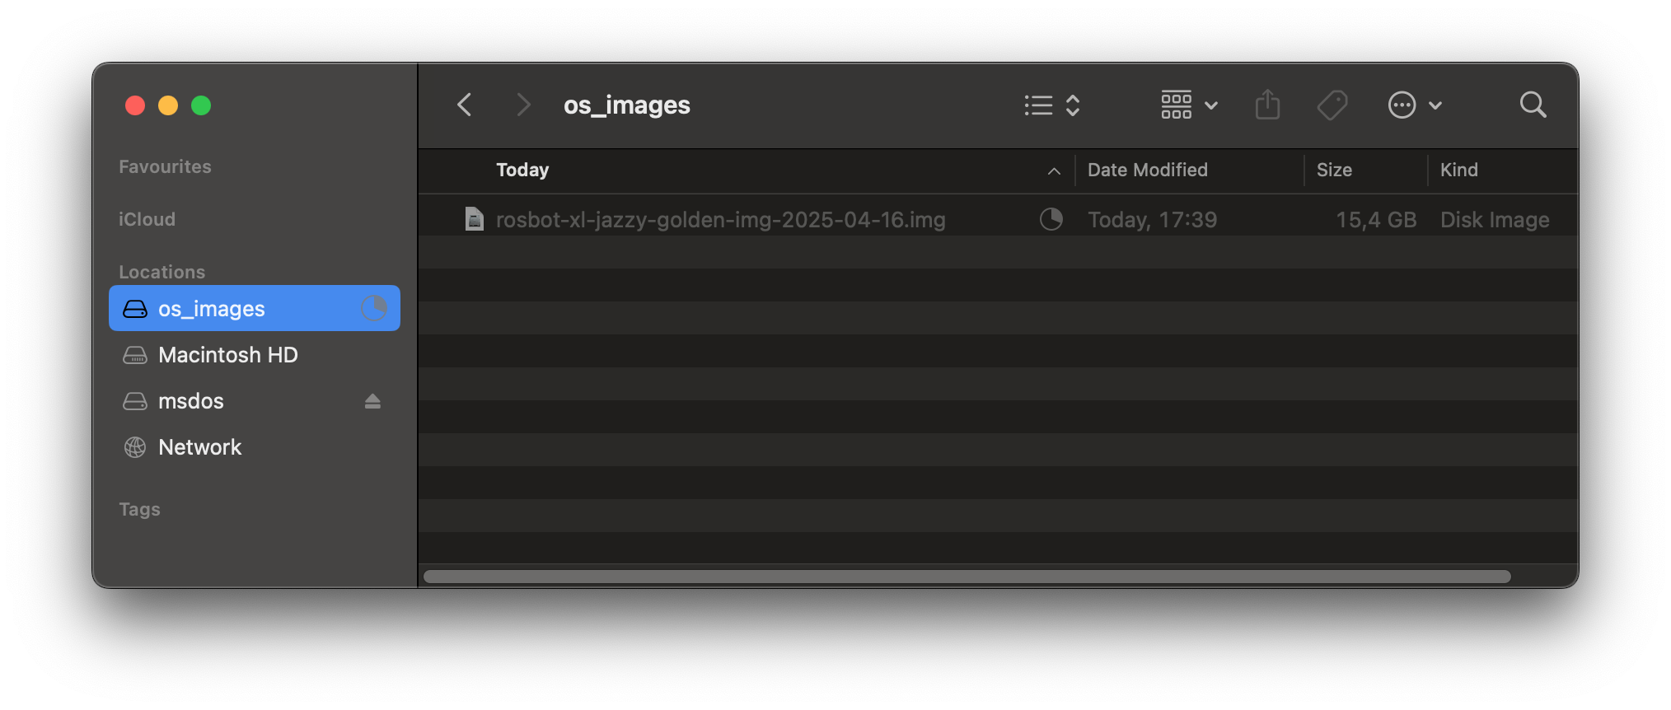
Task: Zoom window with green button
Action: 201,105
